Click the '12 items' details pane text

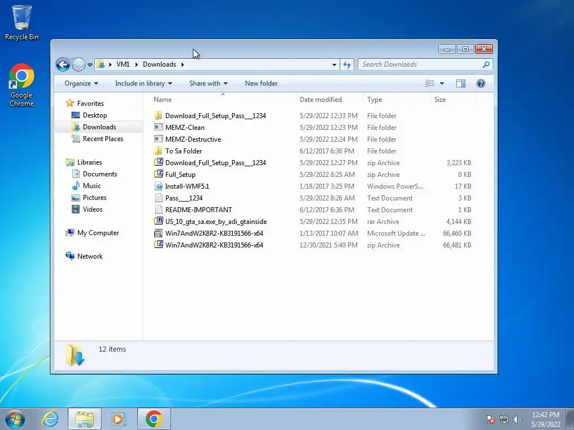coord(112,349)
